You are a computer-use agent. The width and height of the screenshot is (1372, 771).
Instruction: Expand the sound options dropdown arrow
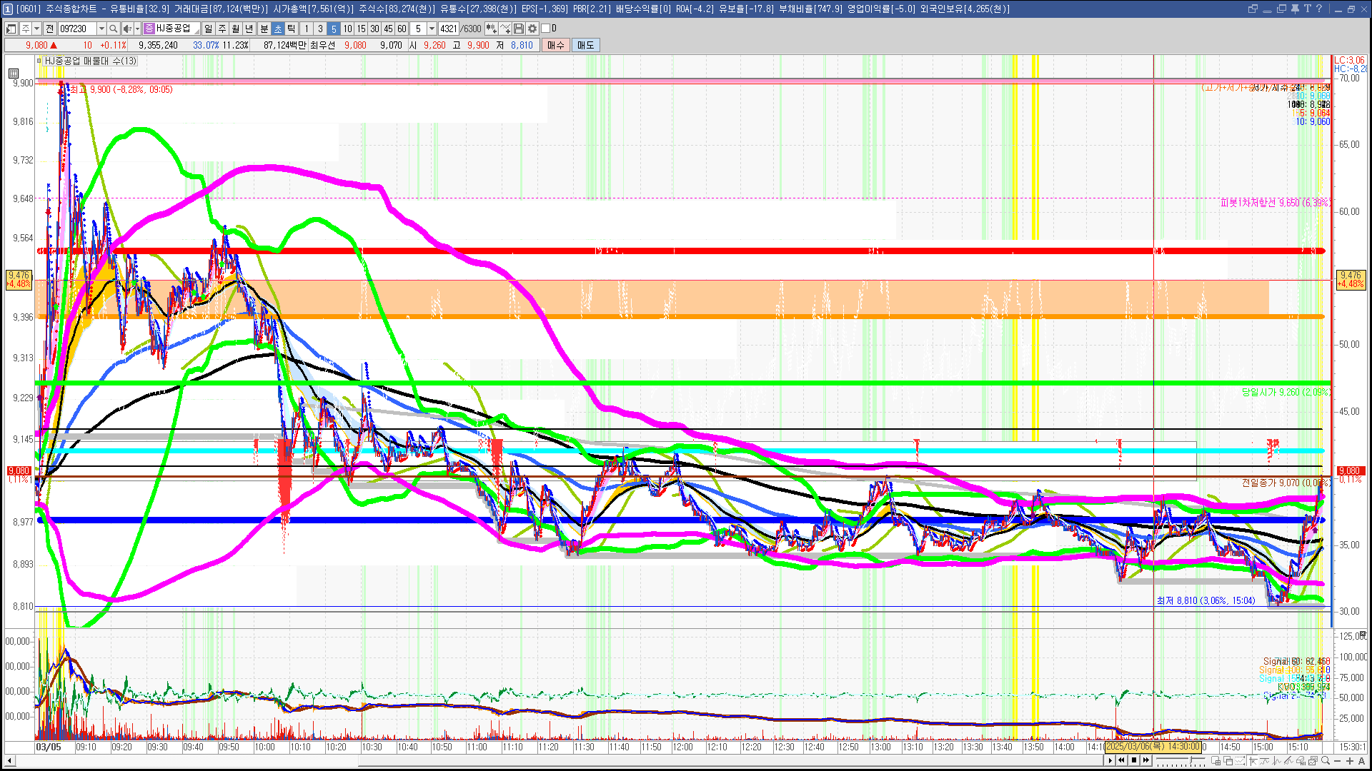pyautogui.click(x=137, y=29)
